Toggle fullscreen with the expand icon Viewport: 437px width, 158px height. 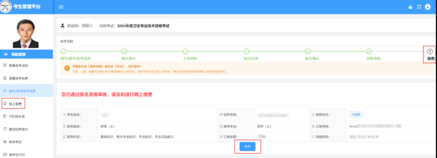click(419, 7)
